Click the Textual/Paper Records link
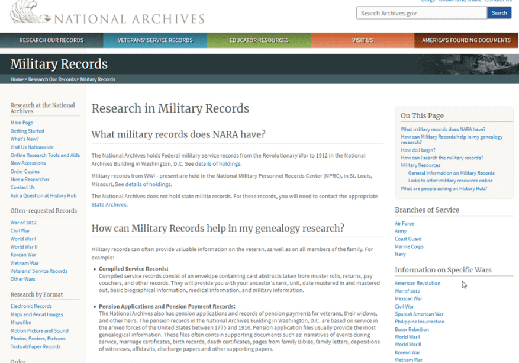Screen dimensions: 519x363 (36, 346)
